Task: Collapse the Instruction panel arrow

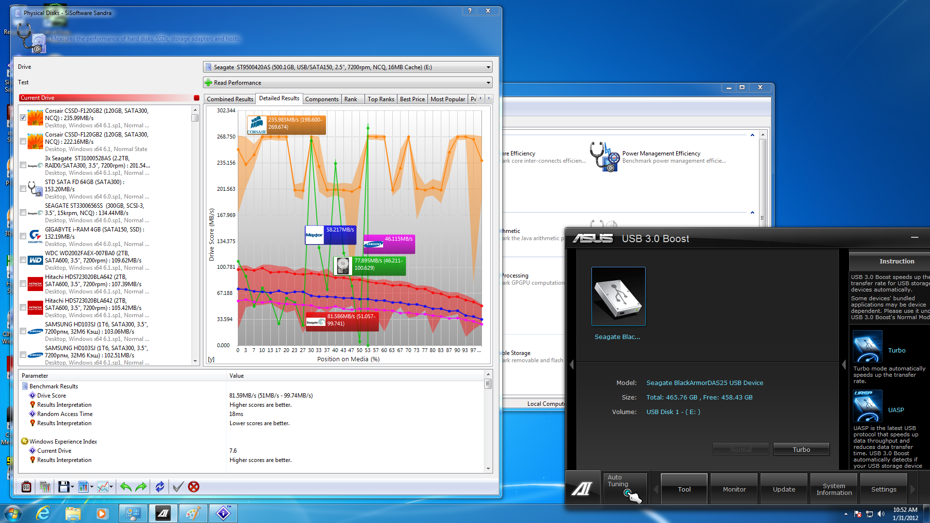Action: click(844, 365)
